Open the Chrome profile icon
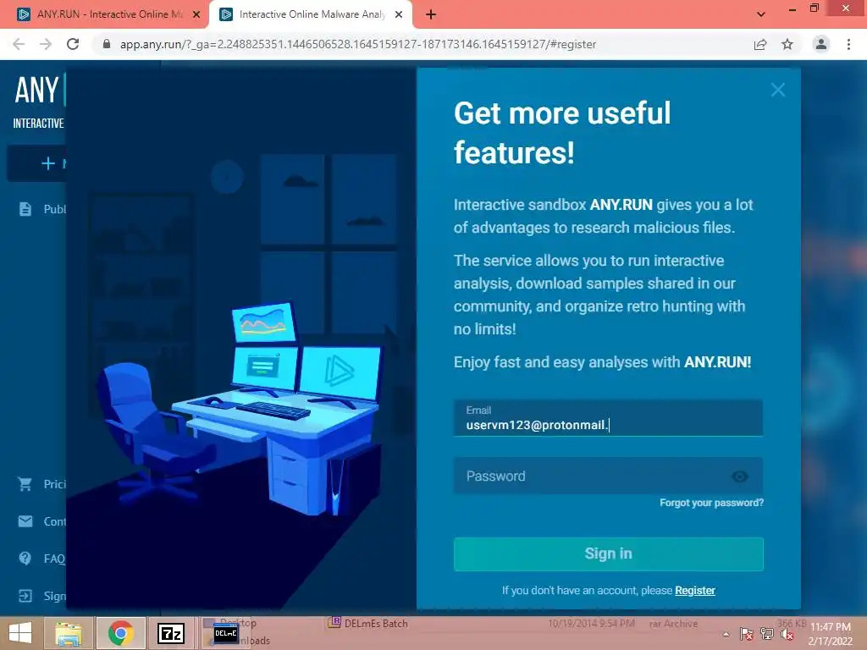The width and height of the screenshot is (867, 650). [821, 44]
